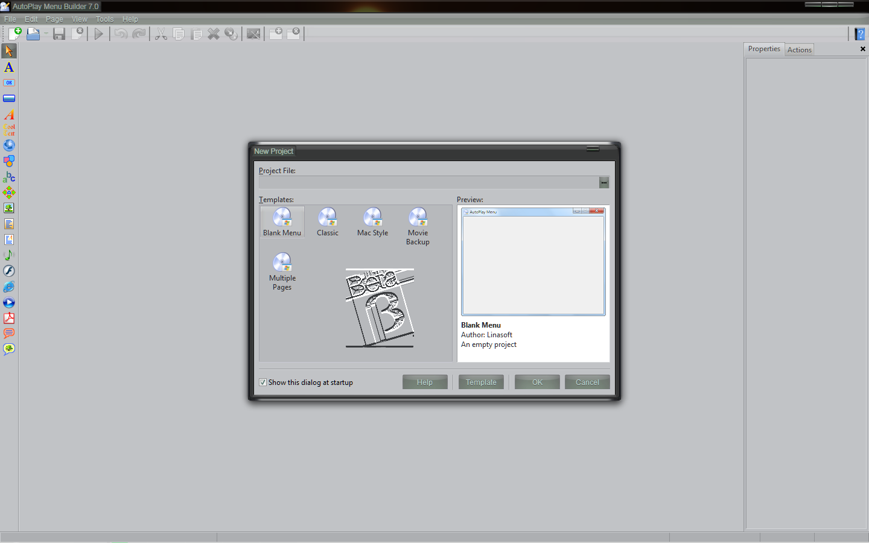
Task: Click the Paste toolbar icon
Action: point(196,34)
